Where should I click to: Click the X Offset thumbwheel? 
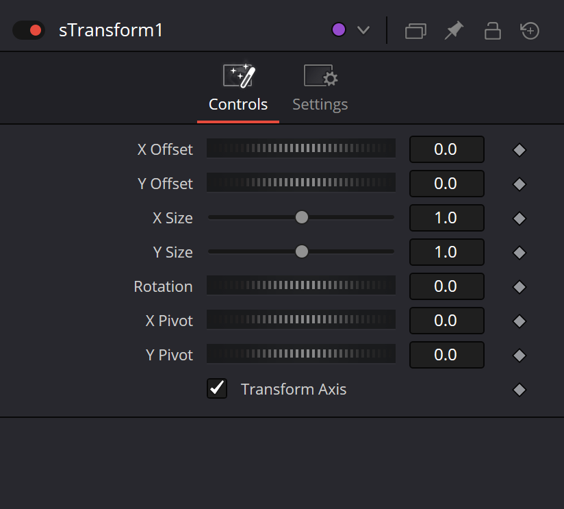301,148
